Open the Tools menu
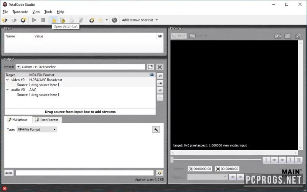This screenshot has height=192, width=307. pyautogui.click(x=48, y=12)
